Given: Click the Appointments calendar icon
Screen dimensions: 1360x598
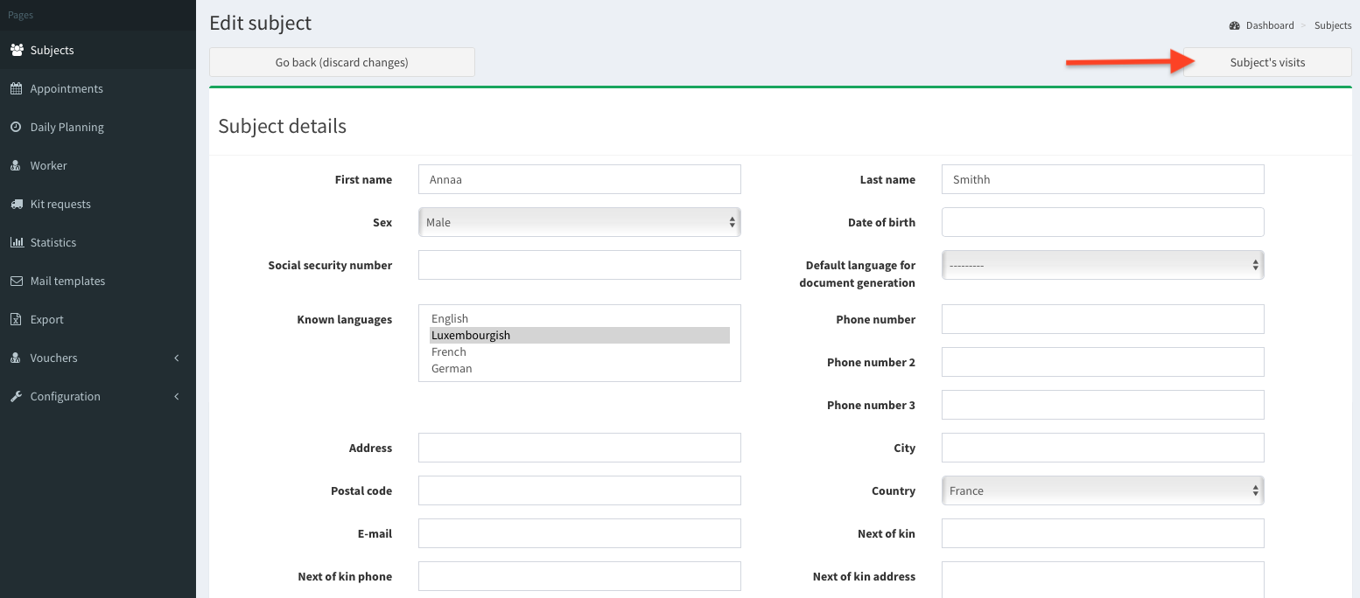Looking at the screenshot, I should coord(16,88).
